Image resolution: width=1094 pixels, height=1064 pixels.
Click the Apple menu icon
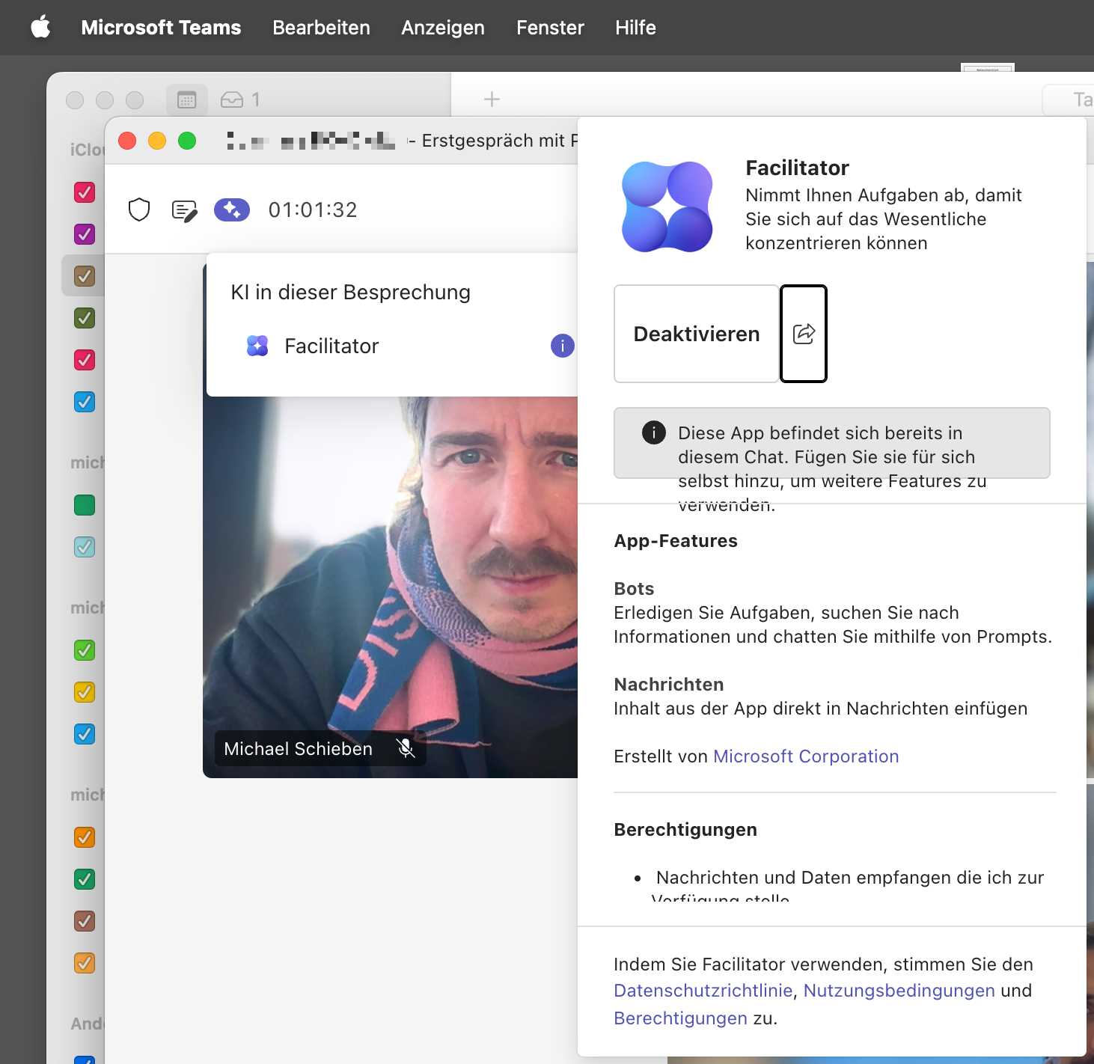pos(40,28)
